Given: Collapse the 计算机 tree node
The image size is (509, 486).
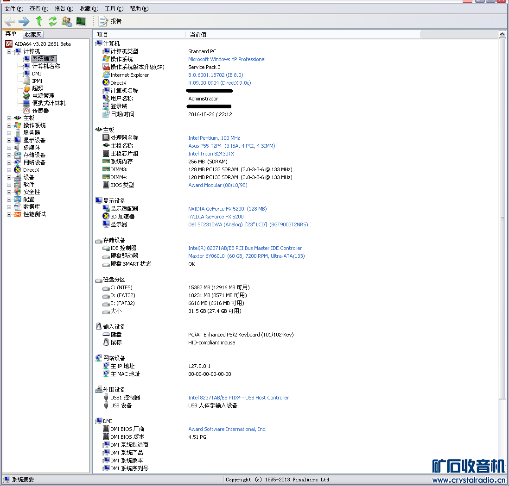Looking at the screenshot, I should tap(9, 51).
